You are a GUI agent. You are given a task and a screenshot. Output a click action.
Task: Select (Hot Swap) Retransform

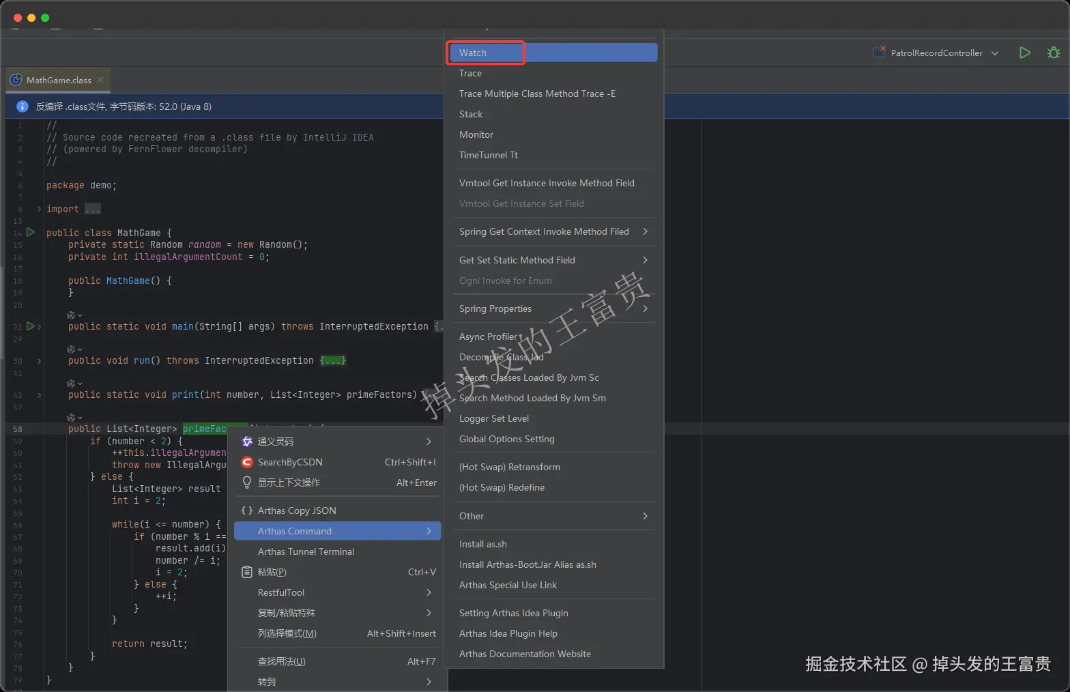pos(553,467)
